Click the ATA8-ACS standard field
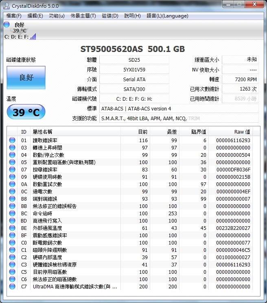 coord(179,108)
